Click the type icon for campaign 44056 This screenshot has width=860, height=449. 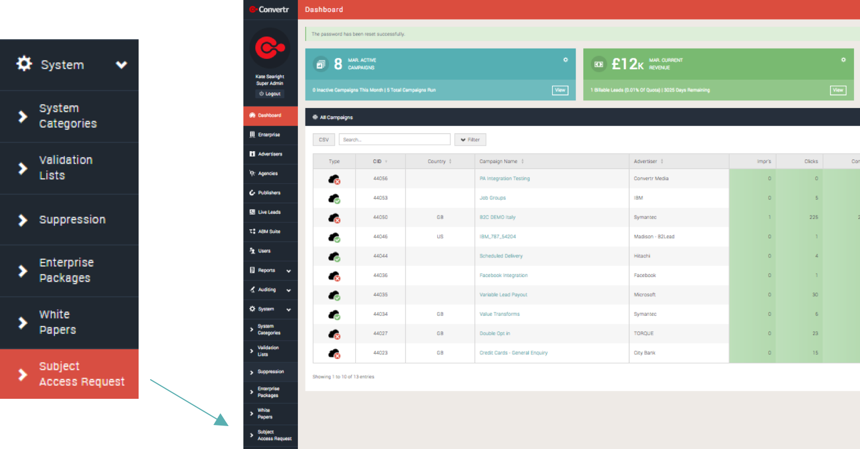point(334,178)
